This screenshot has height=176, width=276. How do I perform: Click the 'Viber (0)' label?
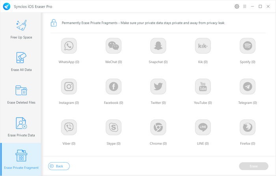[x=69, y=144]
